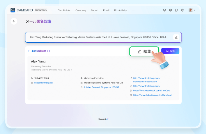206x134 pixels.
Task: Open the 4 Jalan Pesawat address link
Action: pyautogui.click(x=101, y=87)
